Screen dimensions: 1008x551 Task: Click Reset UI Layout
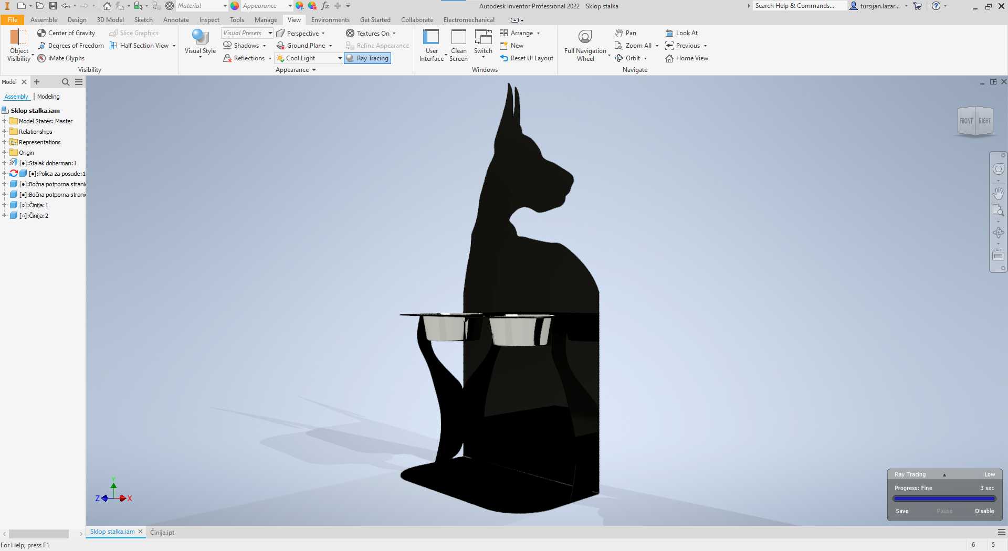(527, 58)
